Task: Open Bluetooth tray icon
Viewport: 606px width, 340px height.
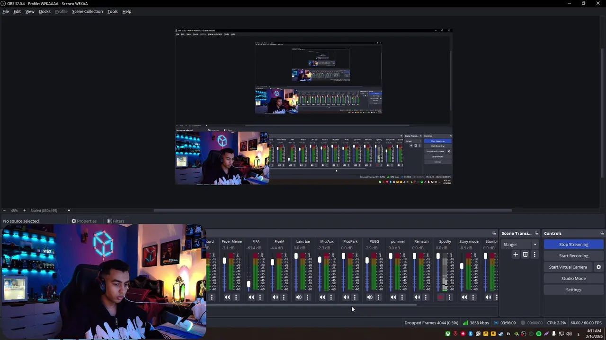Action: tap(470, 334)
